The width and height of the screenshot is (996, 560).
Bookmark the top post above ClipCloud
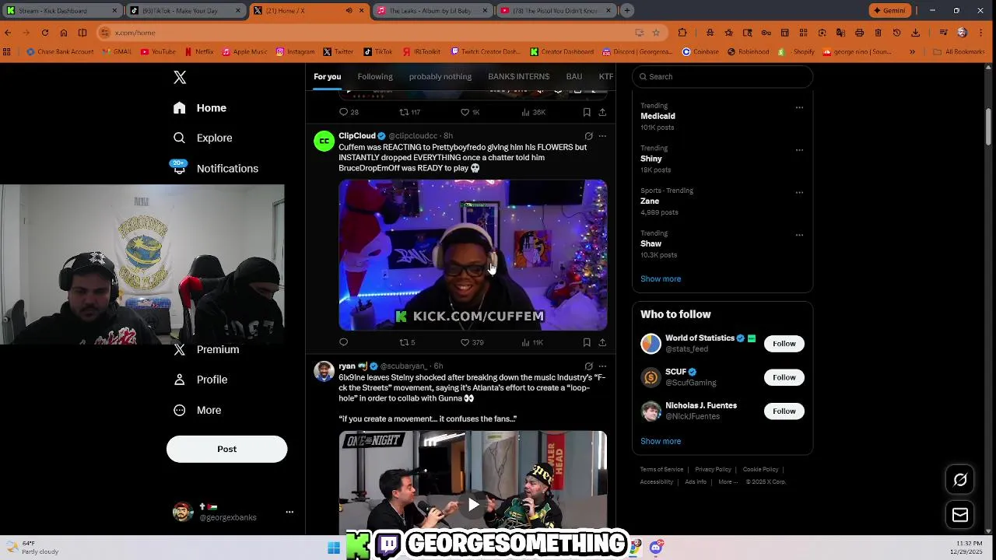point(587,112)
